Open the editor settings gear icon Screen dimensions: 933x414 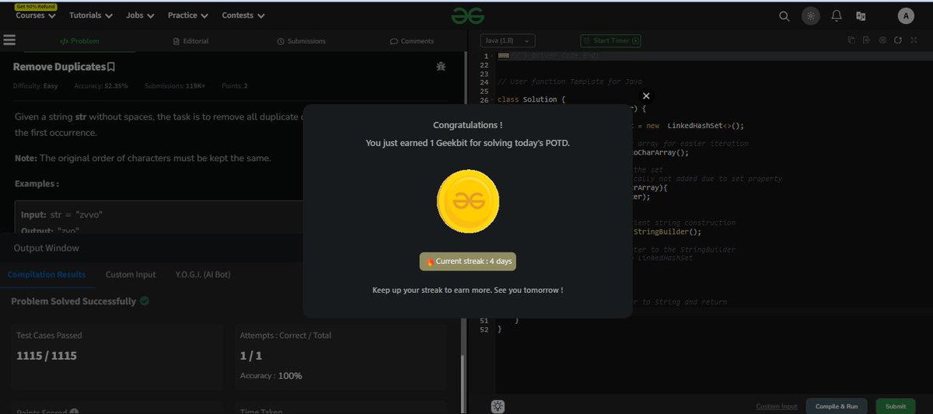(882, 40)
